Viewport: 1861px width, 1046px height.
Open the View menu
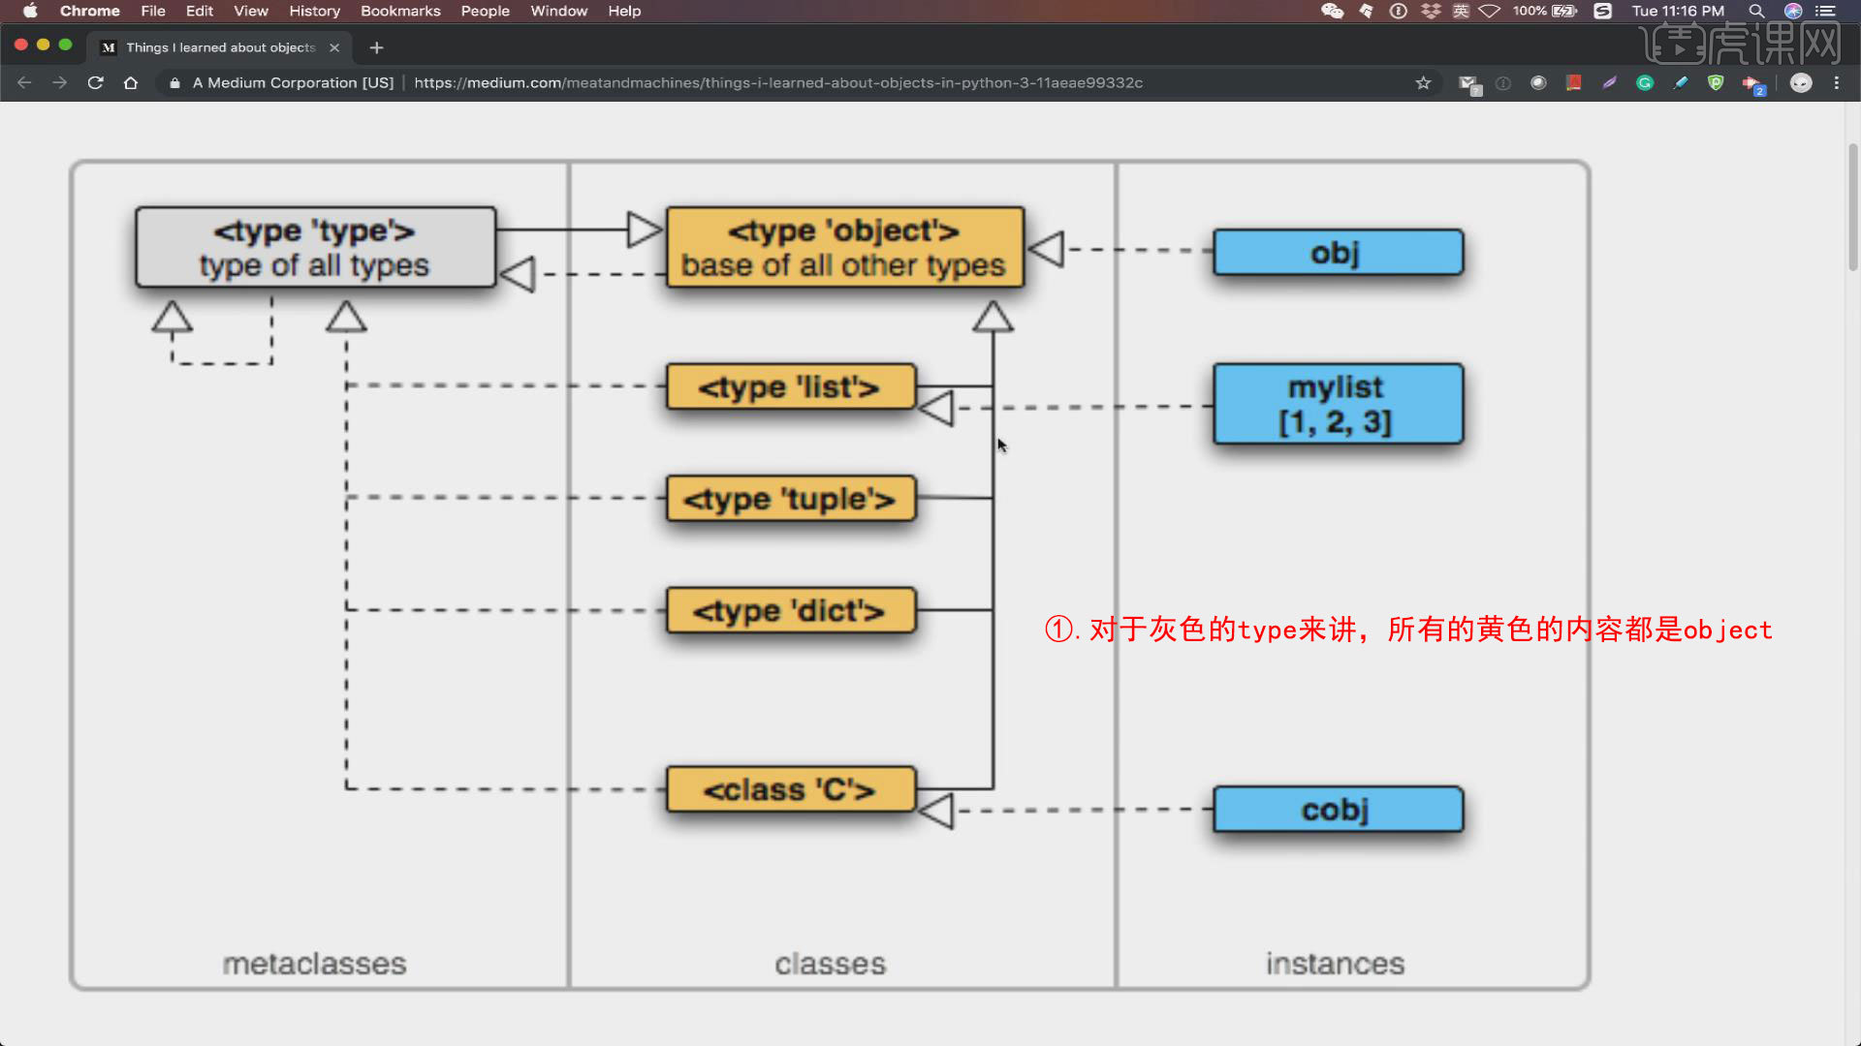coord(251,11)
